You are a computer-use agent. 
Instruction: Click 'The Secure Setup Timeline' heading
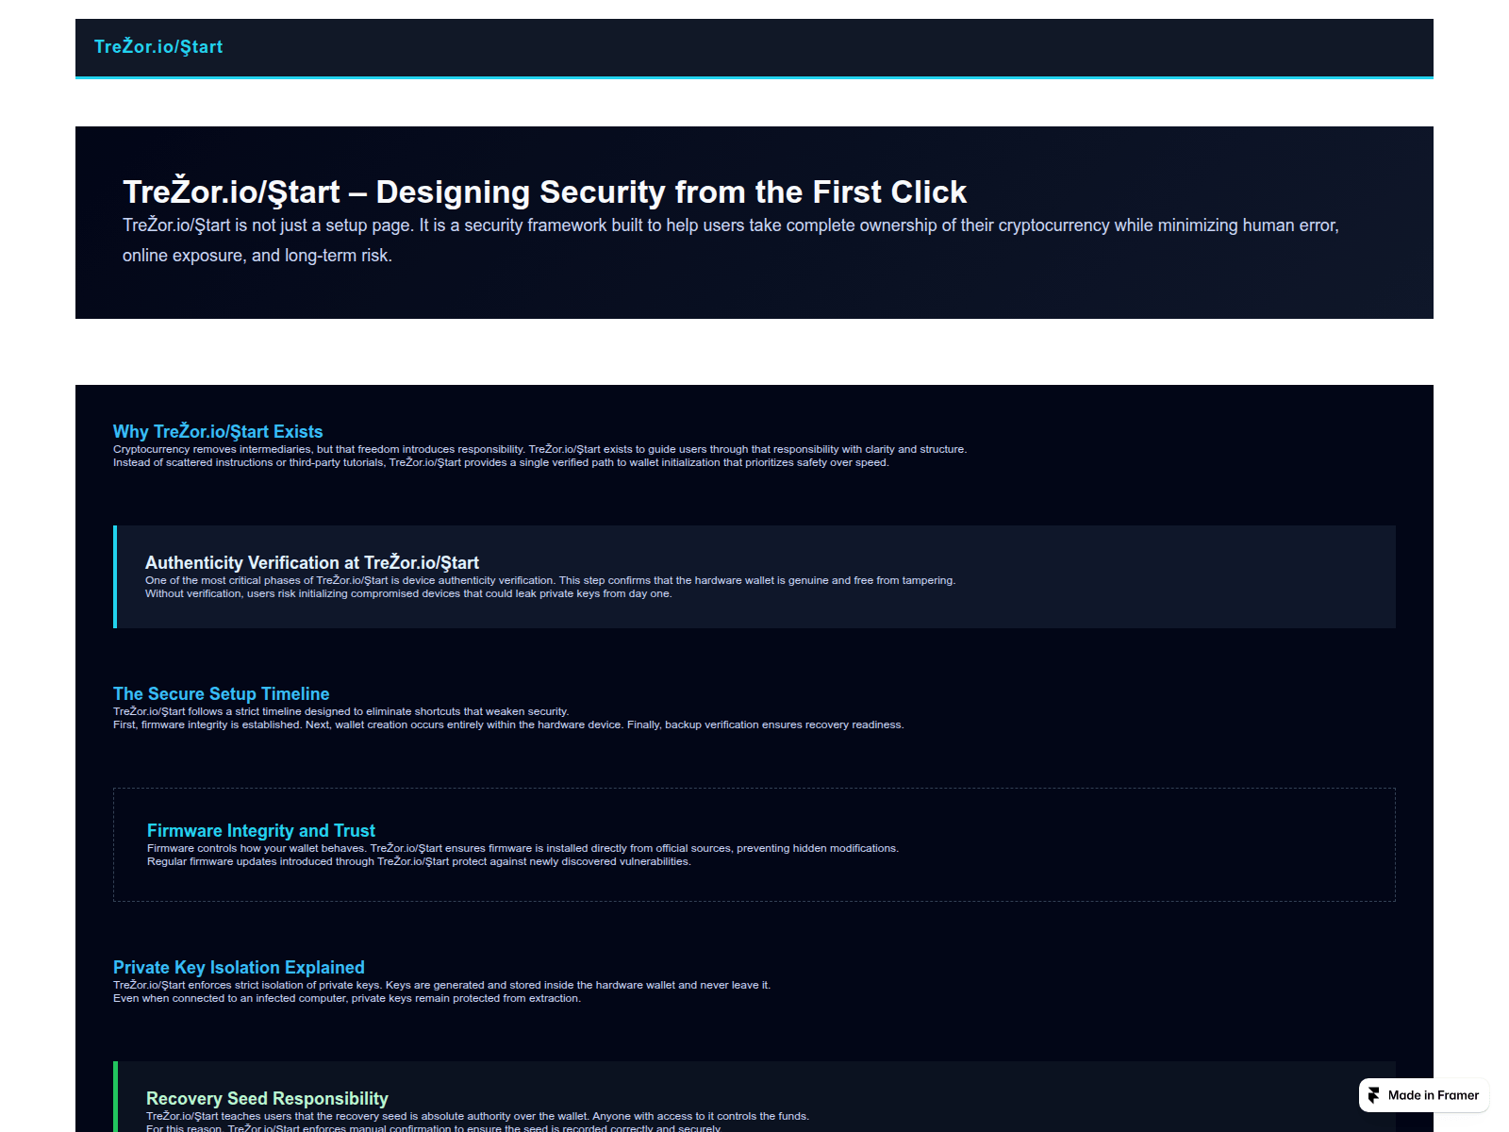[x=222, y=693]
